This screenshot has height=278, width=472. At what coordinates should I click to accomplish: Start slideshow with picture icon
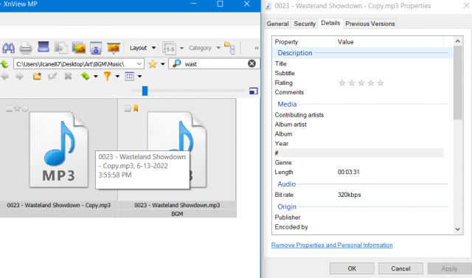click(114, 48)
